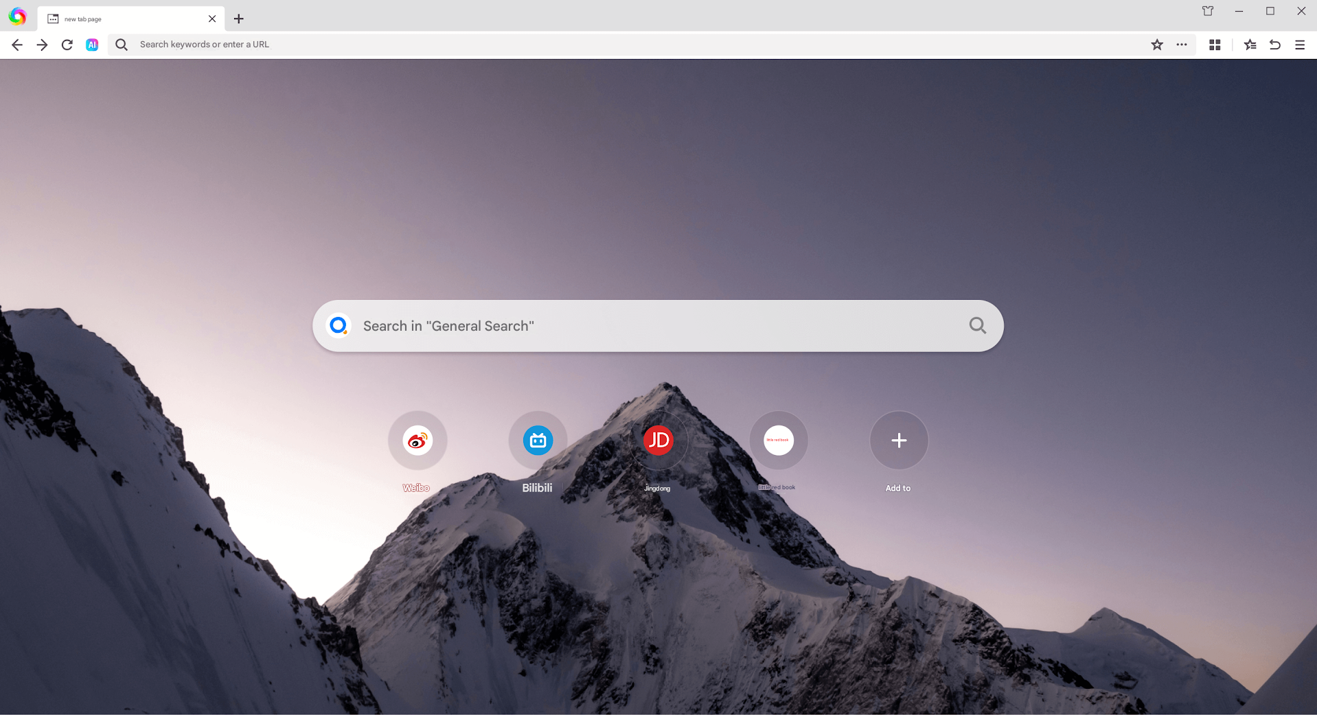Open the three-dot options dropdown
This screenshot has width=1317, height=715.
pos(1182,45)
